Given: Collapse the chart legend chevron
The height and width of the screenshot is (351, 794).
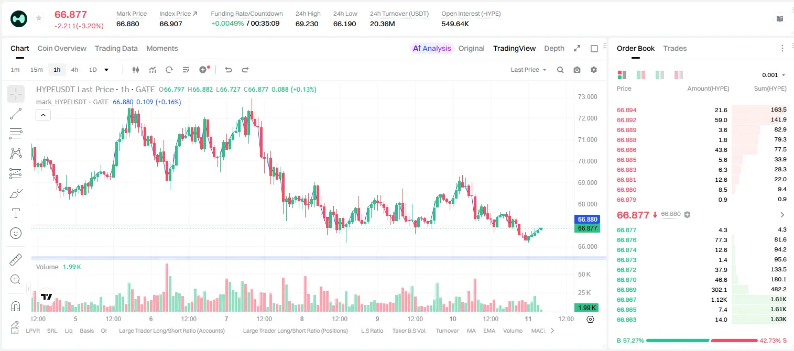Looking at the screenshot, I should coord(43,115).
